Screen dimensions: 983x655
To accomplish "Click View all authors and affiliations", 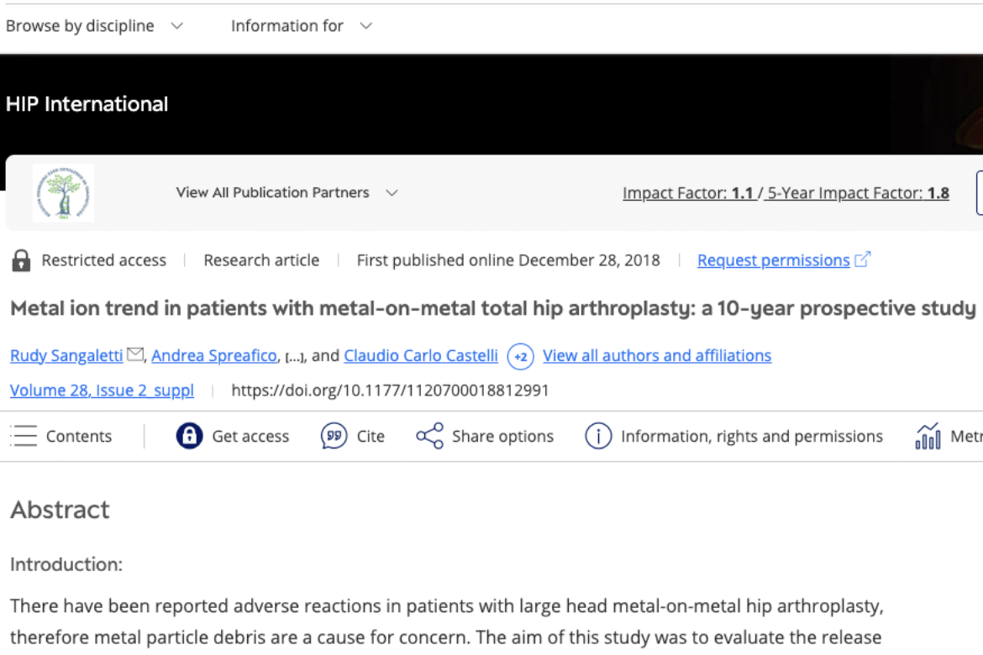I will [x=656, y=355].
